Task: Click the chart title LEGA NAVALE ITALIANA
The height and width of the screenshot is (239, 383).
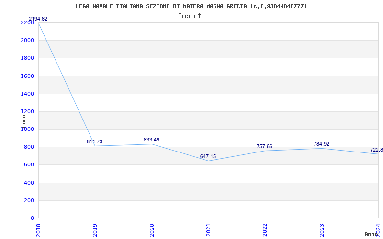Action: point(191,6)
